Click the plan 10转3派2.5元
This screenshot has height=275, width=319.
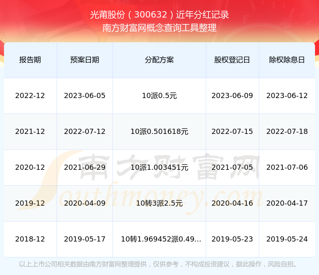159,203
